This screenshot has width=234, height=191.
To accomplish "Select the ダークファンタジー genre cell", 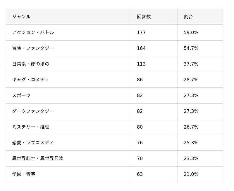I will click(x=33, y=111).
